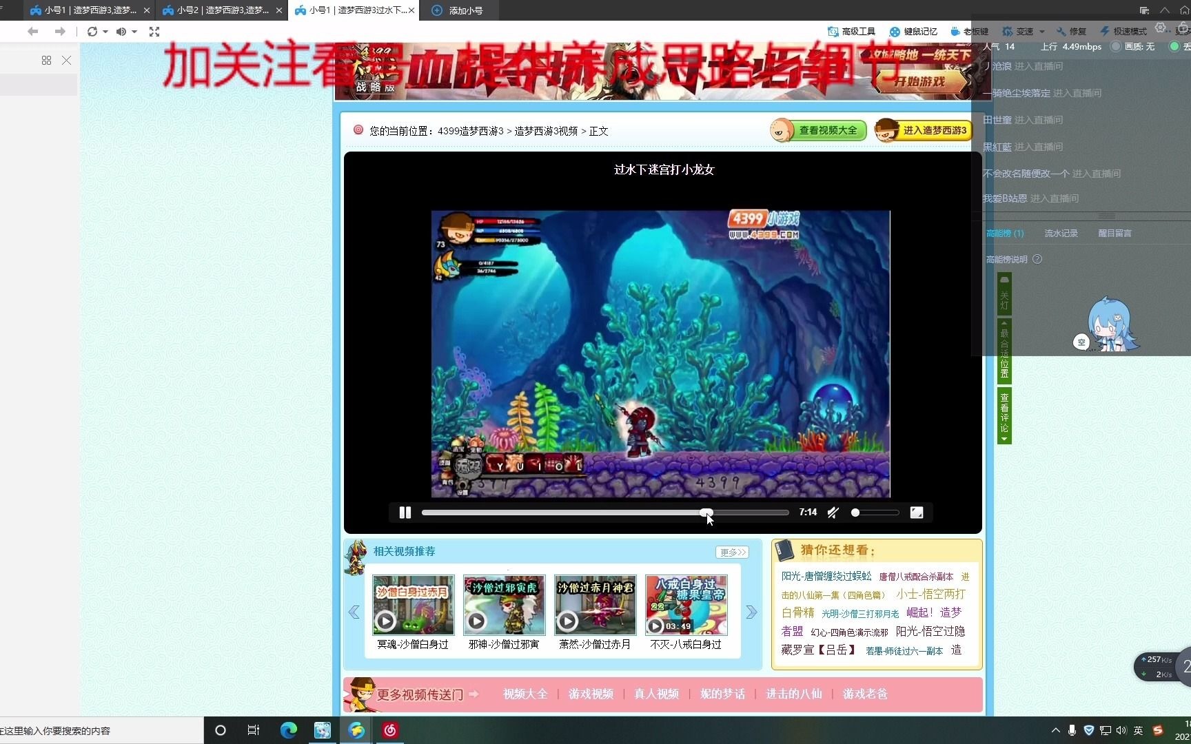Click the 修复 repair tool
Viewport: 1191px width, 744px height.
click(1071, 32)
